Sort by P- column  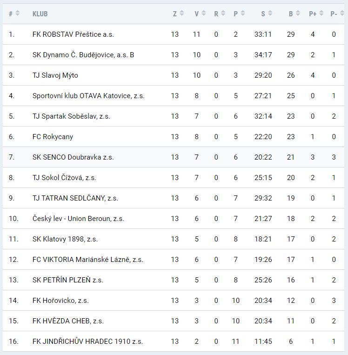pos(336,13)
